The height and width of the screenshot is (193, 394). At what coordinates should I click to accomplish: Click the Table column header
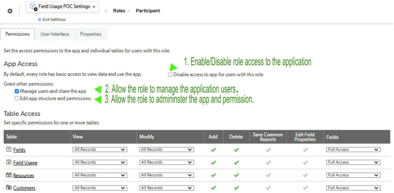click(37, 137)
